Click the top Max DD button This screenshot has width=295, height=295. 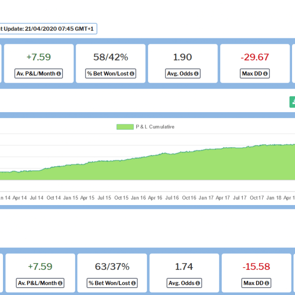(255, 74)
